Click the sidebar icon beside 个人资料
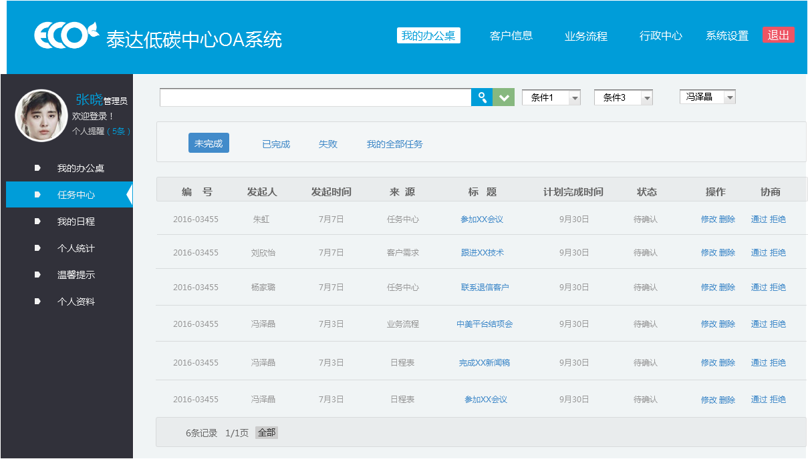The width and height of the screenshot is (808, 459). 39,301
